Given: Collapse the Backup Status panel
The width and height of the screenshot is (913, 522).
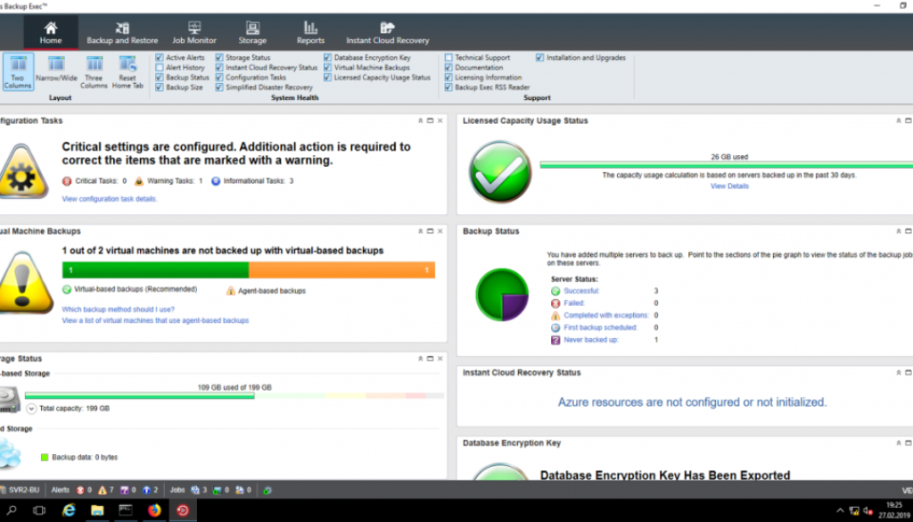Looking at the screenshot, I should [899, 231].
